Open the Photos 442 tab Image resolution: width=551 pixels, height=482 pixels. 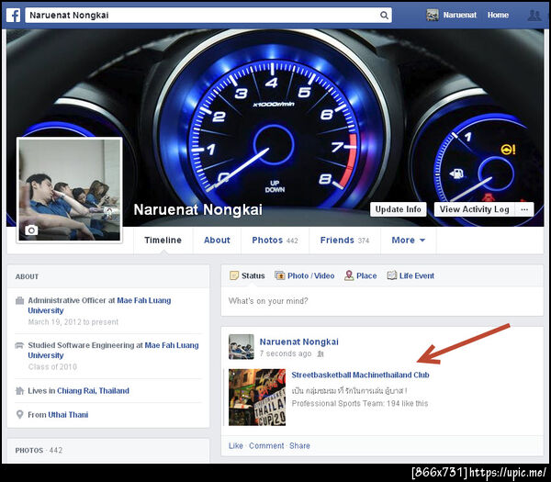(x=275, y=241)
